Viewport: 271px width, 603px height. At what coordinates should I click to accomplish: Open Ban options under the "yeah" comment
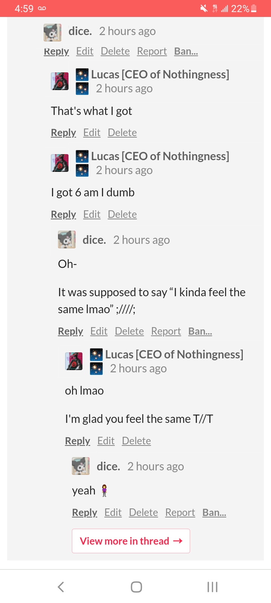214,513
